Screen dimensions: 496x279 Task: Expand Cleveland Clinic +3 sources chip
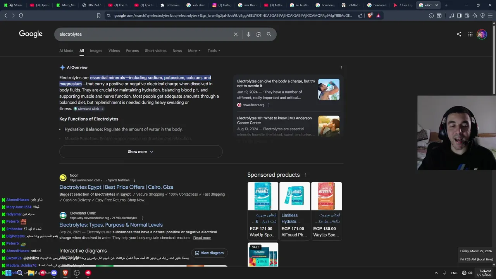[x=88, y=109]
